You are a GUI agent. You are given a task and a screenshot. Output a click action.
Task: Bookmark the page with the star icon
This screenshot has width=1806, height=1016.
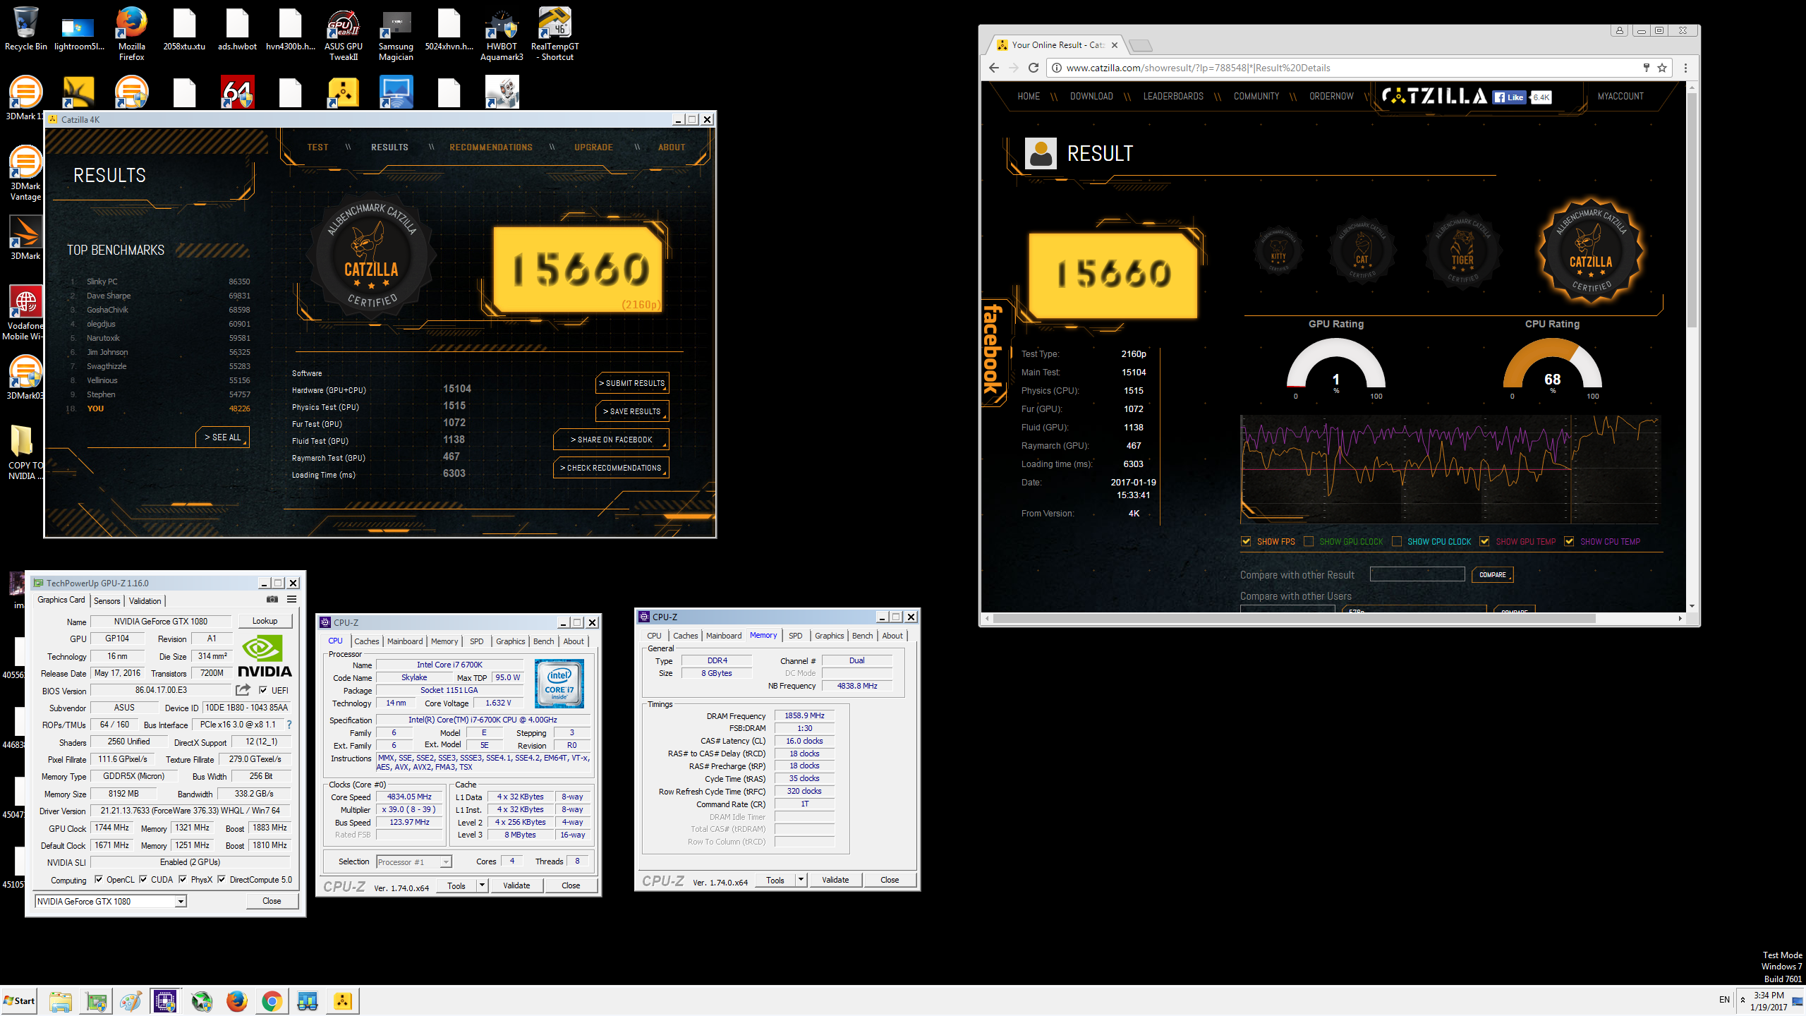(1662, 68)
